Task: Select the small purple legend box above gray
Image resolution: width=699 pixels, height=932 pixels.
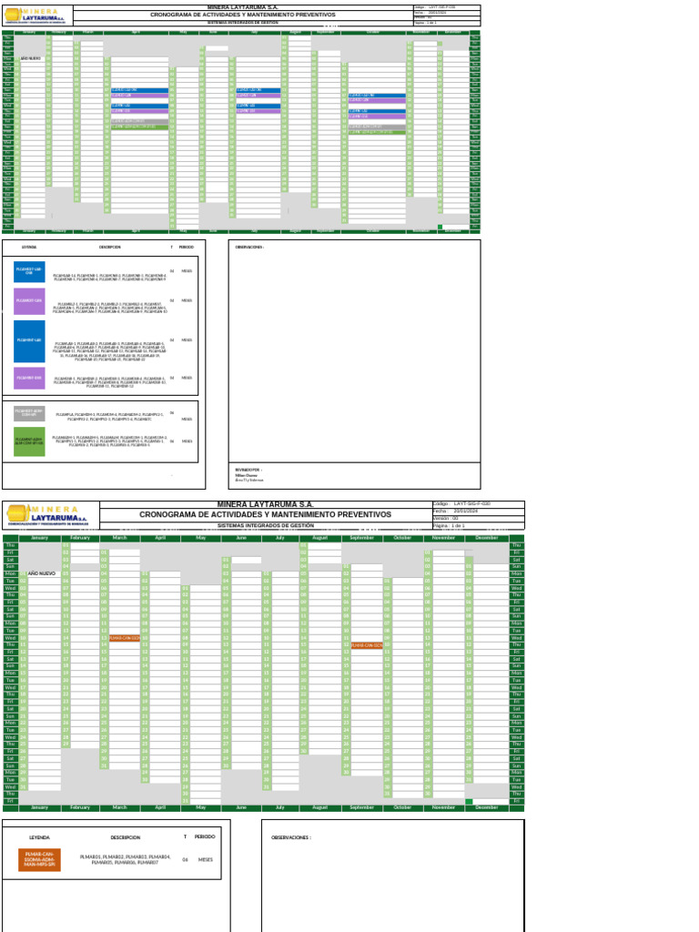Action: [x=29, y=378]
